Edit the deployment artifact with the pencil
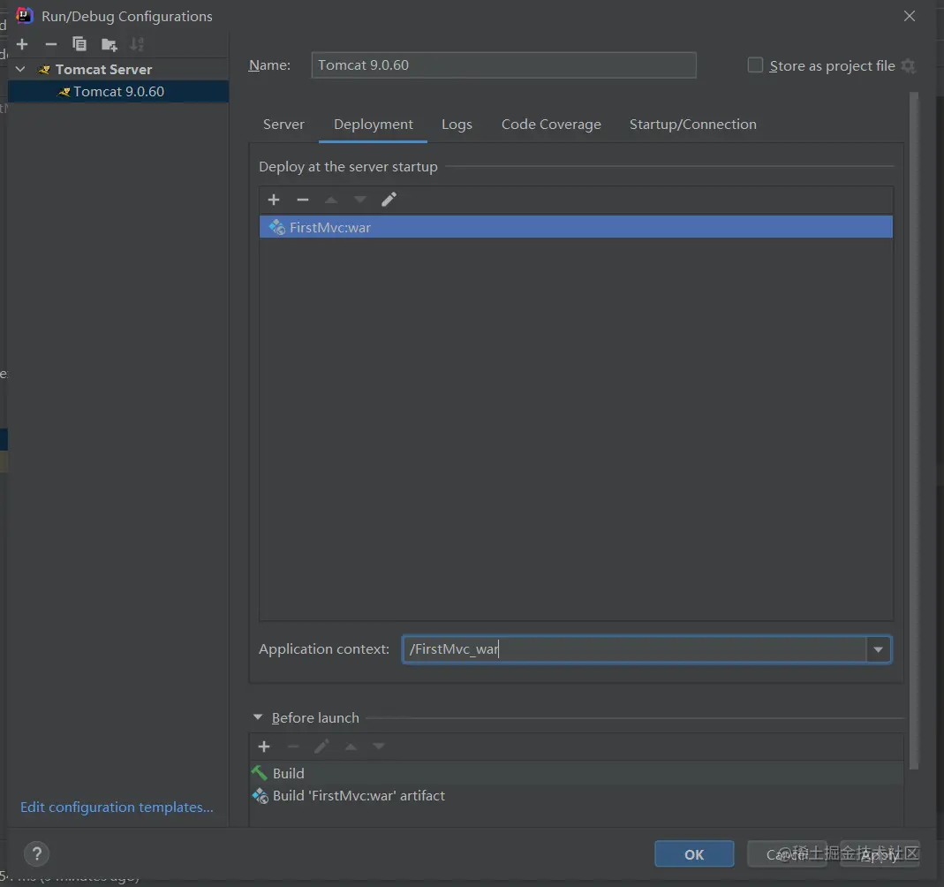This screenshot has width=944, height=887. point(389,200)
